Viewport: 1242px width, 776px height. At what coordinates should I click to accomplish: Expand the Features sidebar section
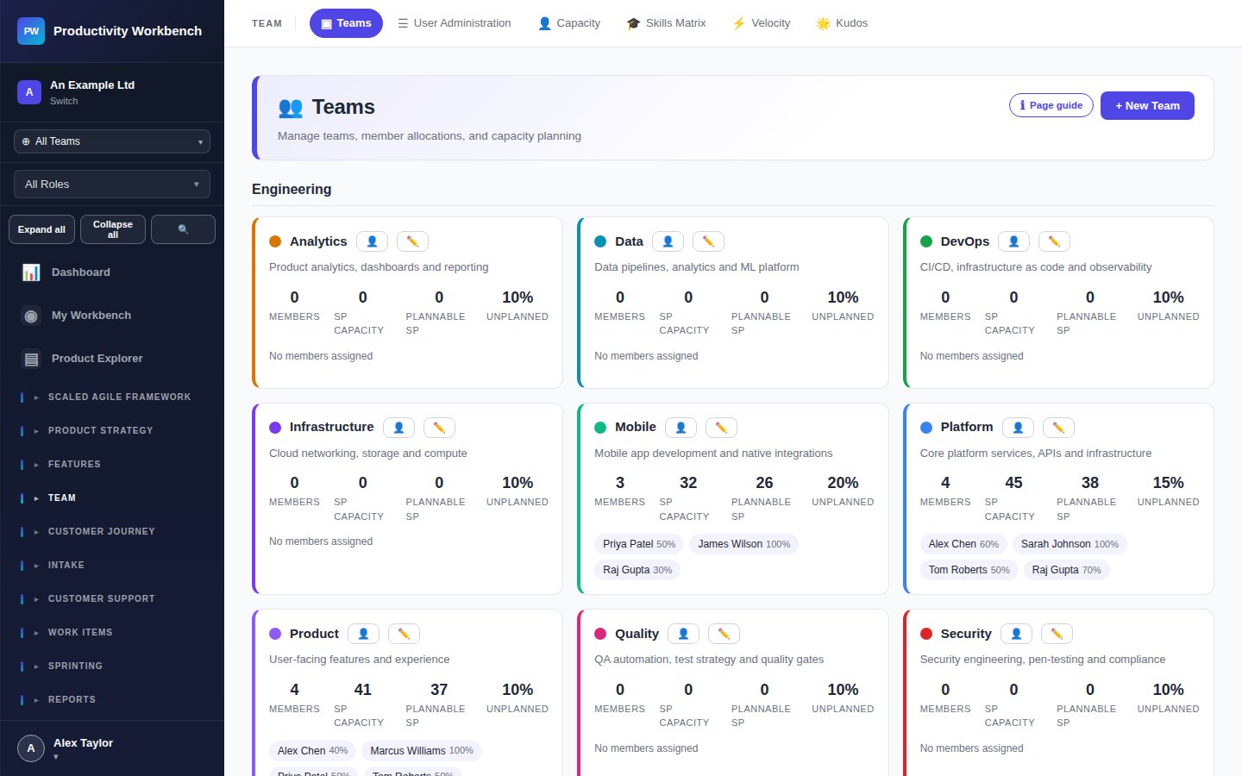pyautogui.click(x=112, y=465)
